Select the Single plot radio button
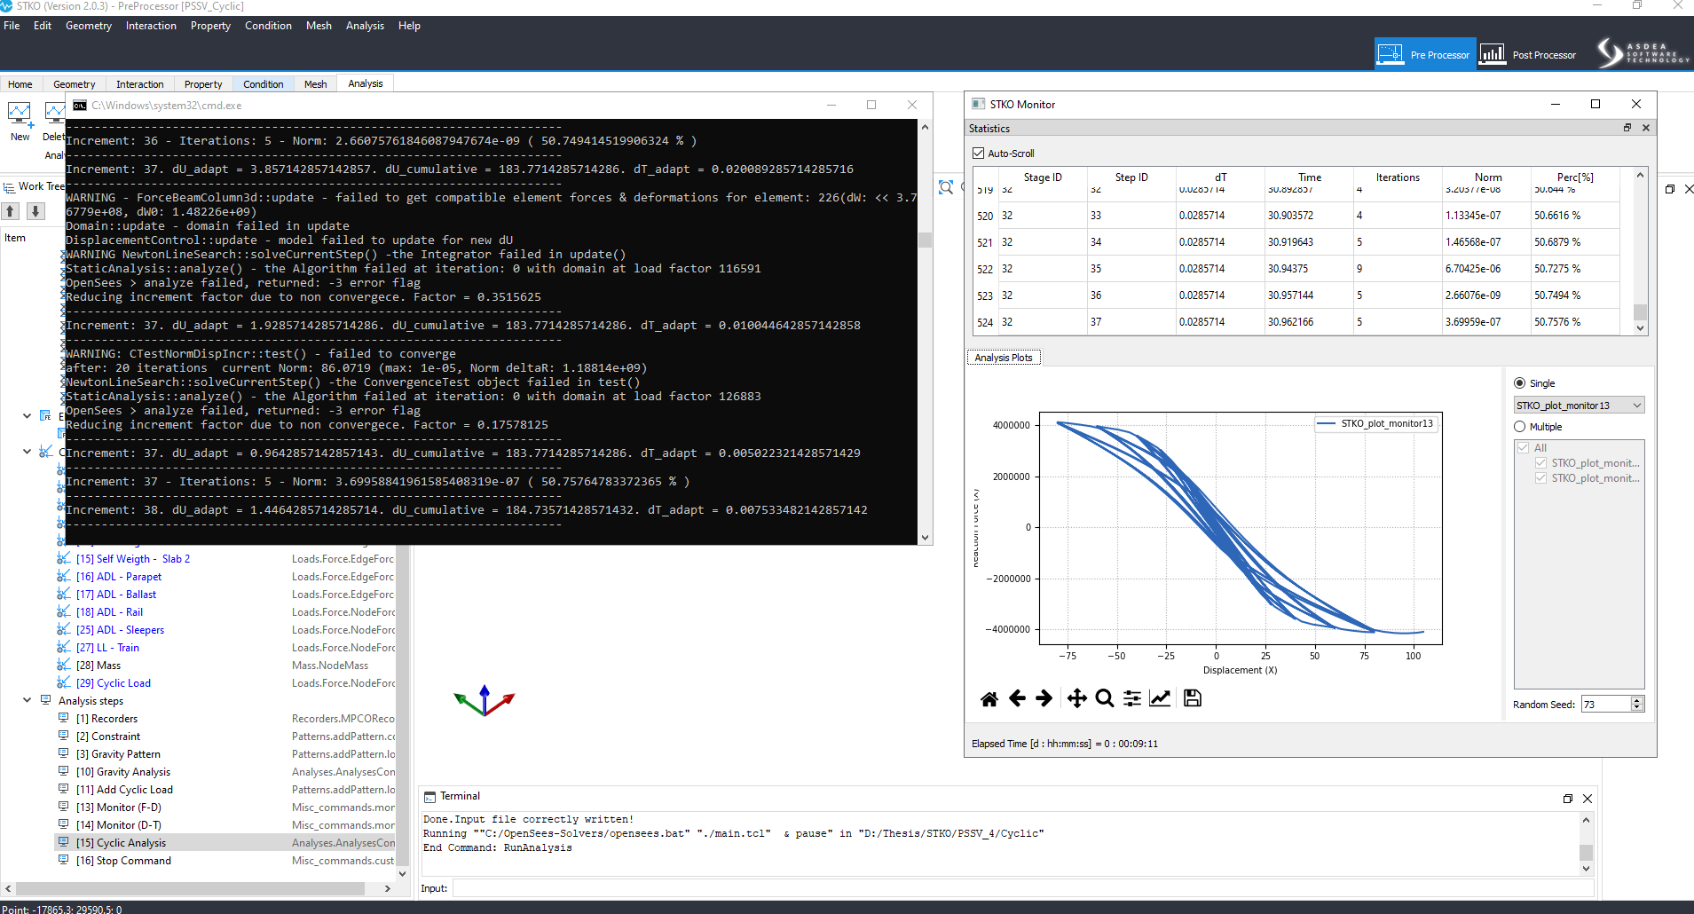 tap(1519, 383)
